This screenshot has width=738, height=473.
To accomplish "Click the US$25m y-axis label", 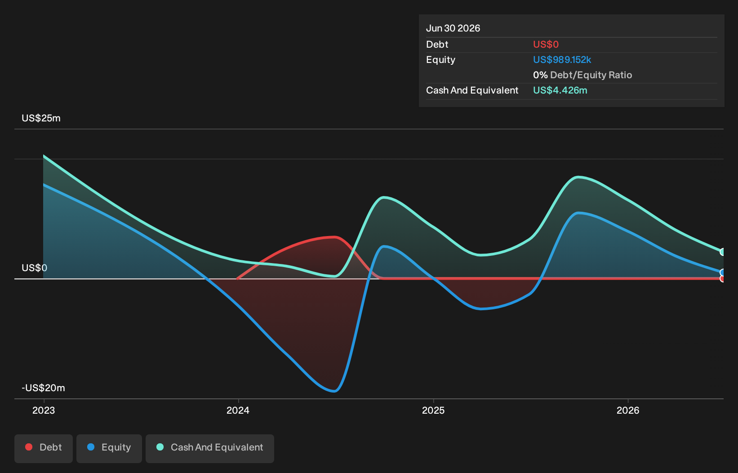I will 41,118.
